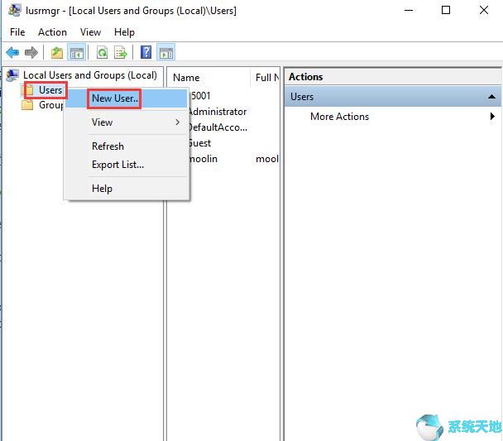
Task: Click the Users folder icon in tree
Action: pos(29,90)
